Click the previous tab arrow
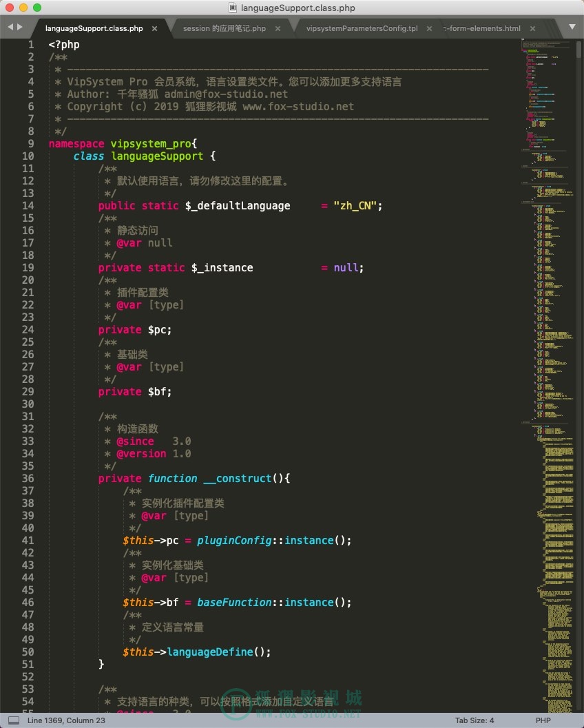Viewport: 584px width, 728px height. pos(10,27)
